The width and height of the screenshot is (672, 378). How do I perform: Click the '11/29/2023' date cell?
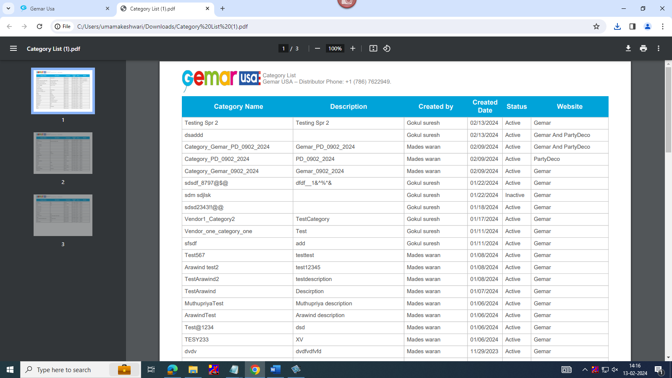tap(484, 352)
